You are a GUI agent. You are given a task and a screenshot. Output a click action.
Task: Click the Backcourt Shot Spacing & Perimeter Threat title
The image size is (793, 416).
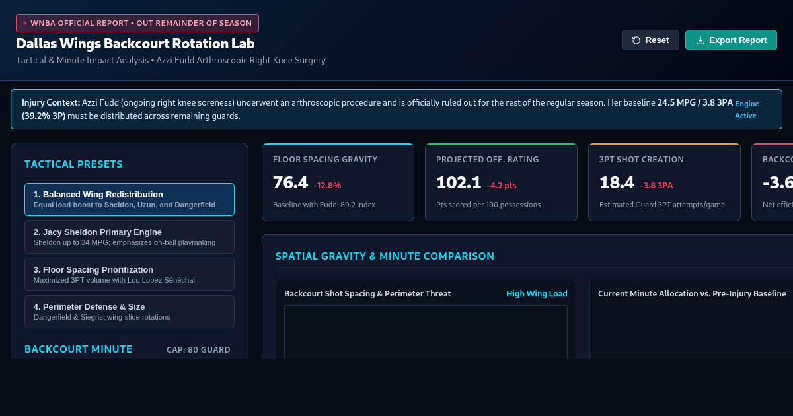367,293
